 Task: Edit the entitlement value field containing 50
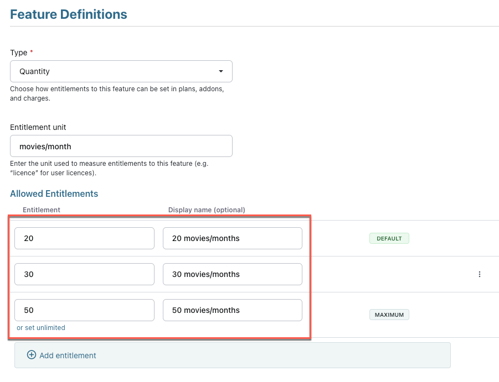tap(84, 310)
